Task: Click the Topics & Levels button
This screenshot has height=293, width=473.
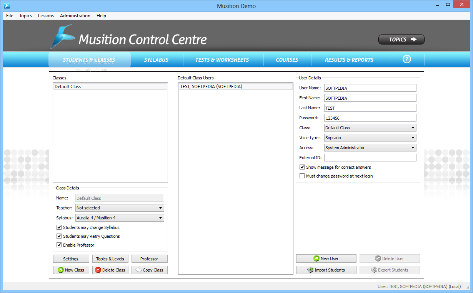Action: [x=110, y=259]
